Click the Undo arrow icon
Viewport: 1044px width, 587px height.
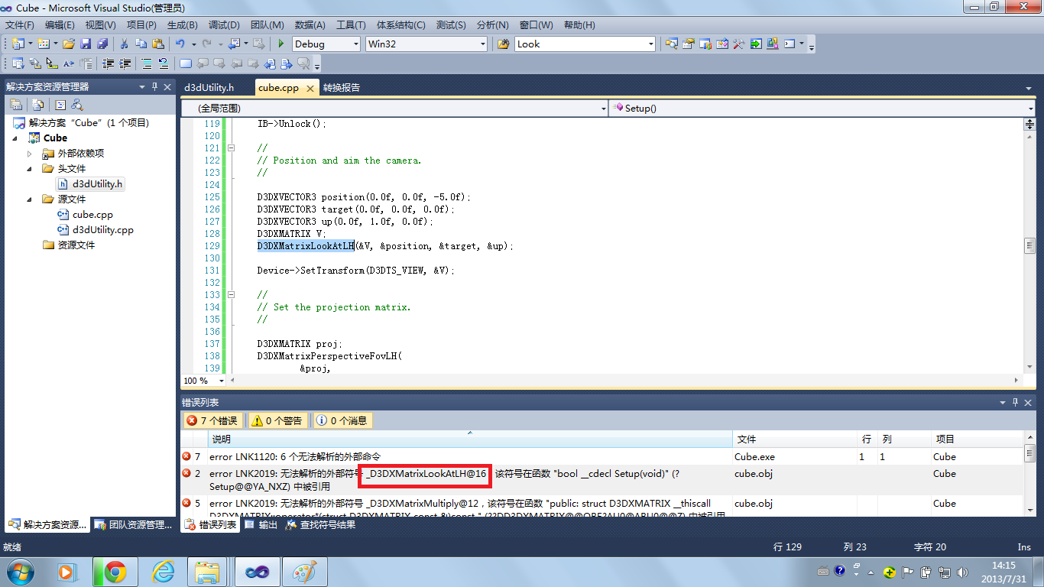[x=180, y=44]
